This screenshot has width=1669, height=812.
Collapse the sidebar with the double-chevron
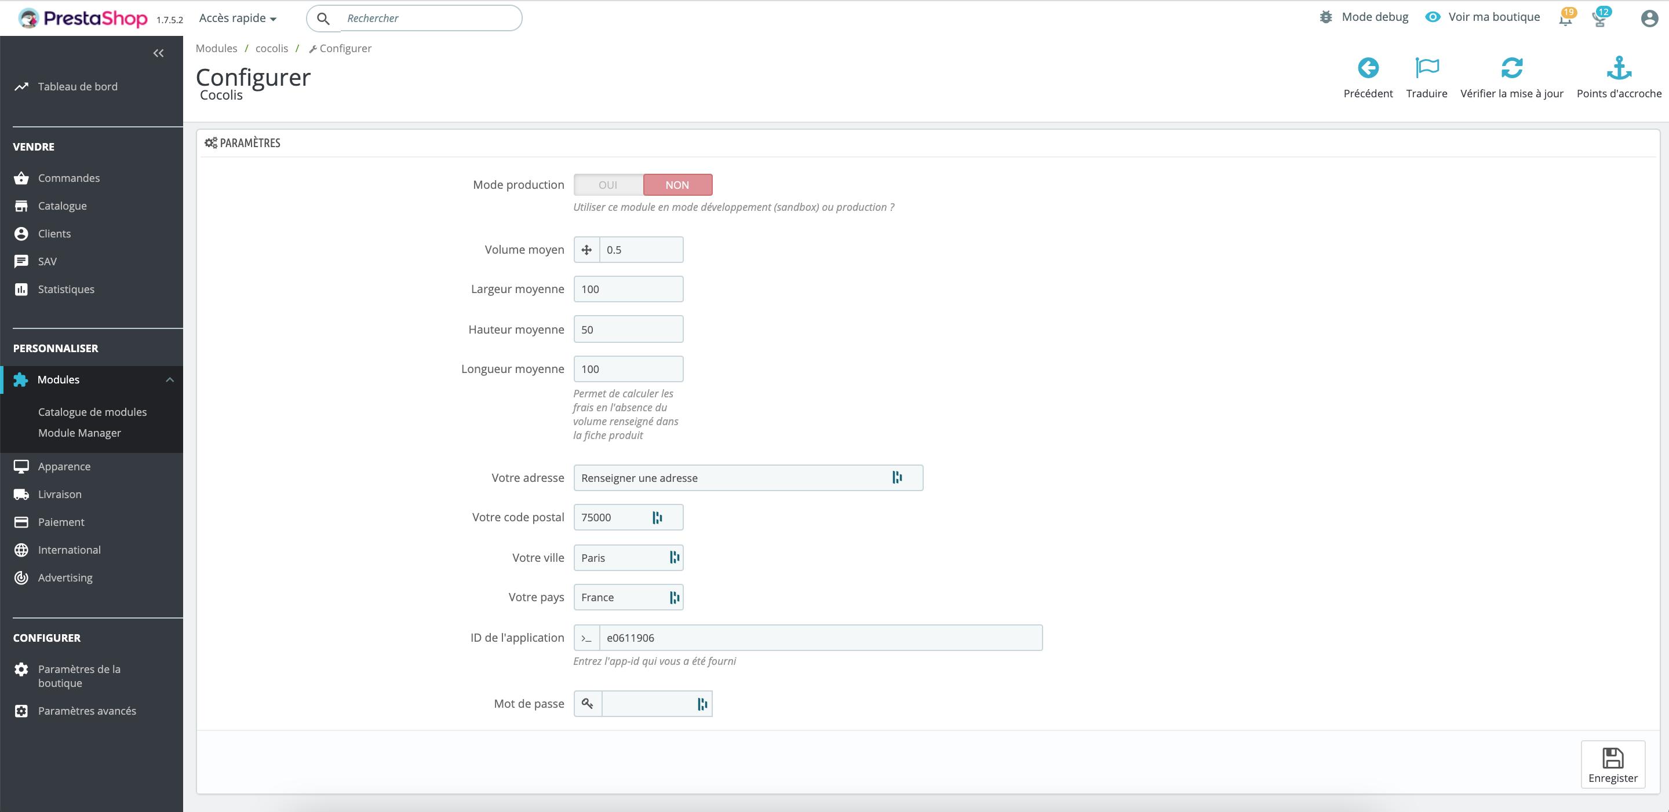159,53
